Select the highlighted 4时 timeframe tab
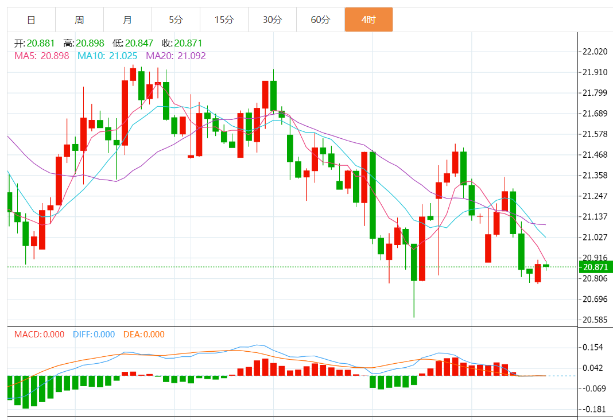613x420 pixels. click(x=368, y=20)
